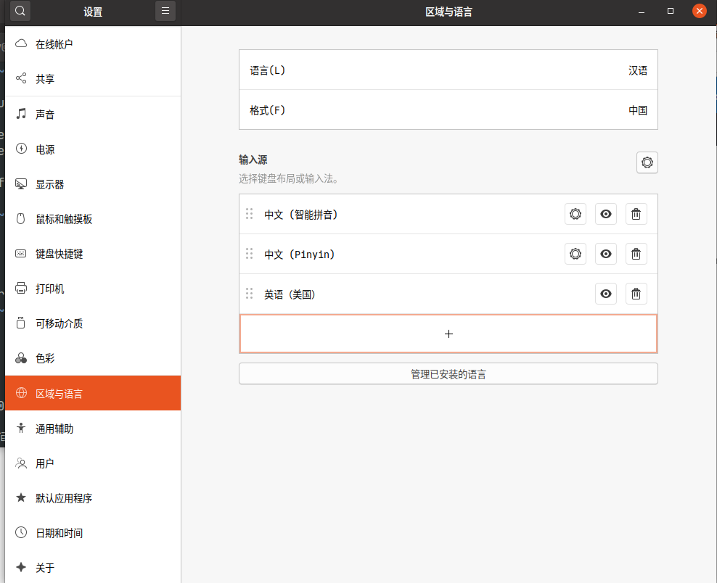Add a new input source with plus button
717x583 pixels.
point(448,334)
